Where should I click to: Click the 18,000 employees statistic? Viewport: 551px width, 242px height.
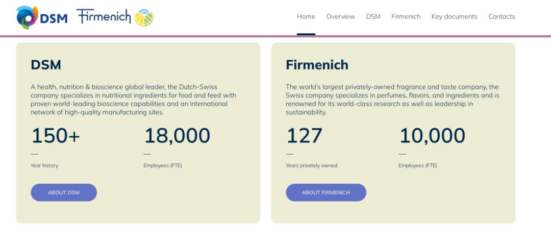[177, 136]
